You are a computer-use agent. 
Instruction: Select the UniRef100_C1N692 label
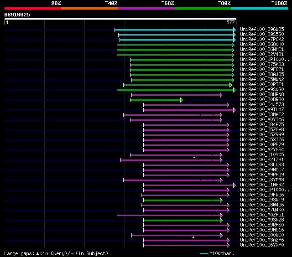point(262,185)
